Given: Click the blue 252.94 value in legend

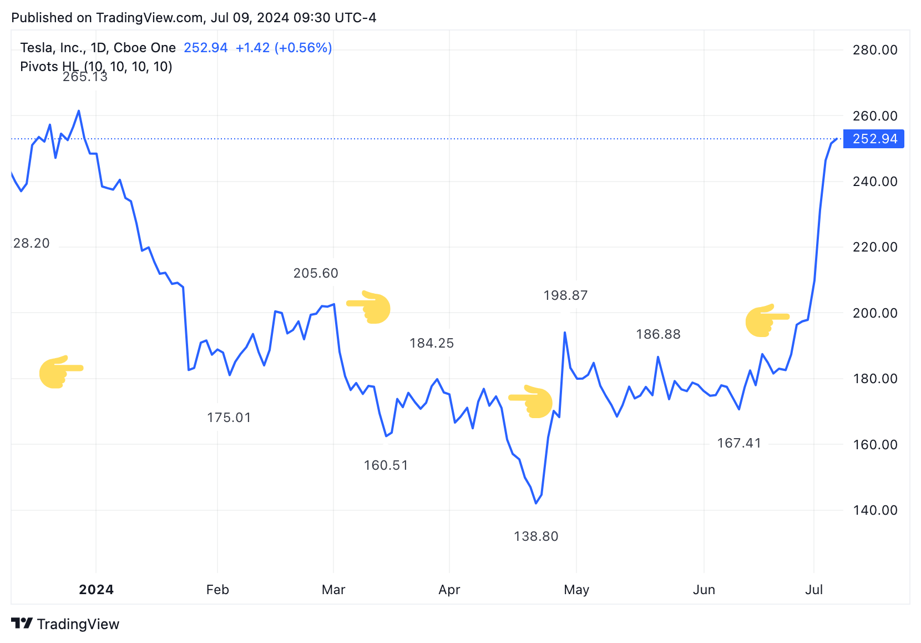Looking at the screenshot, I should point(206,48).
